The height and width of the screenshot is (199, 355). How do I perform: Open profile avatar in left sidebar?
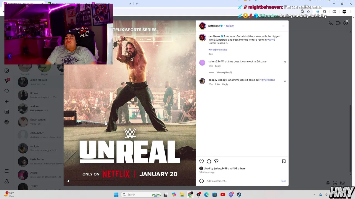[x=7, y=122]
